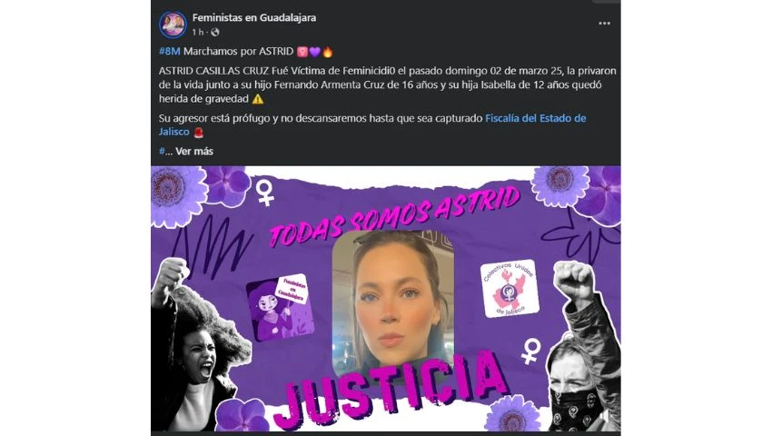Screen dimensions: 772x436
Task: Click the Feministas en Guadalajara profile avatar
Action: point(173,25)
